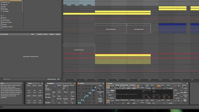Click Arpeggiator Gate knob
Image resolution: width=199 pixels, height=112 pixels.
pos(59,94)
